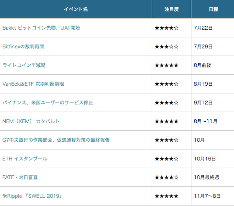Open the VanEck版ETF 次期判断期限 link
The height and width of the screenshot is (206, 234).
pyautogui.click(x=33, y=84)
